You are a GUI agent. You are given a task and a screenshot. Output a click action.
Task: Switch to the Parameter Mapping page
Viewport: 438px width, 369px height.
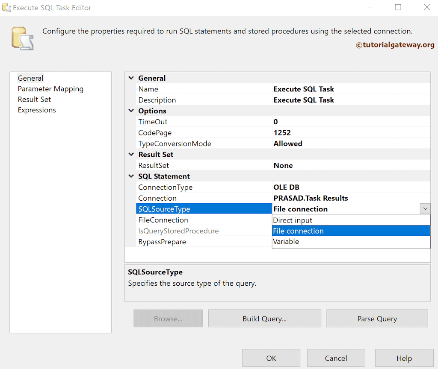click(50, 88)
